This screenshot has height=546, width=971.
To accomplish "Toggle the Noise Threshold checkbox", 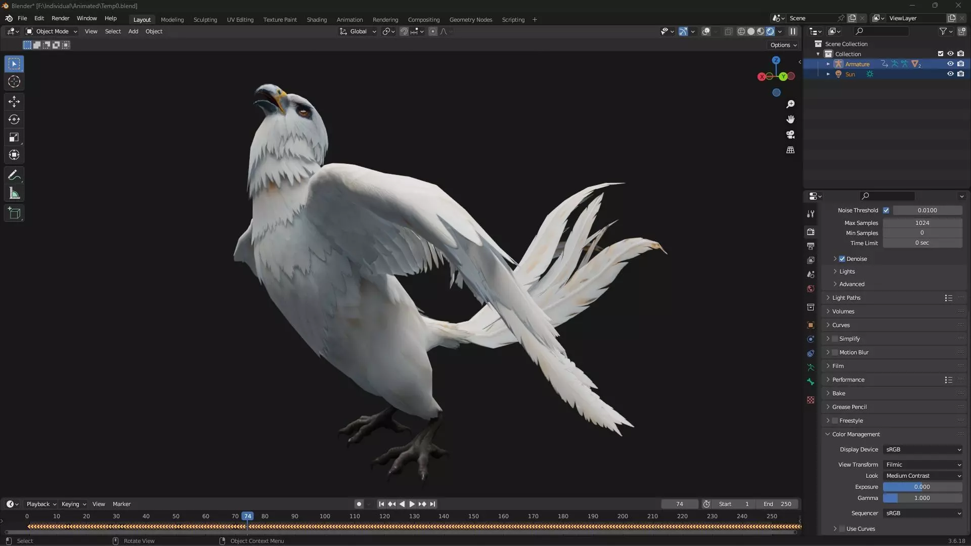I will [x=886, y=210].
